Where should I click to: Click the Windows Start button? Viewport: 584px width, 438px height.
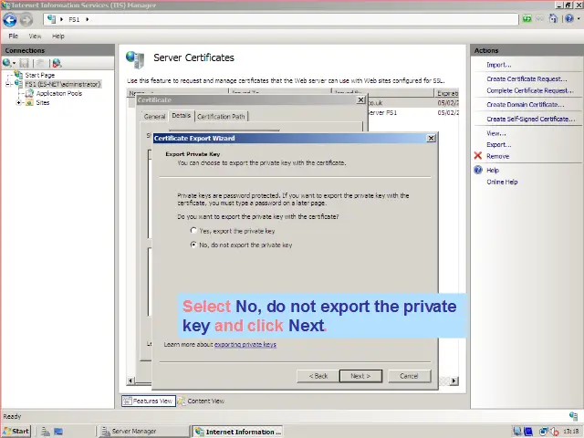point(16,432)
